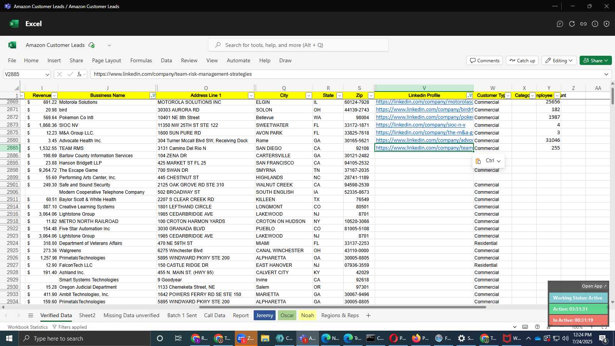Open the Editing mode dropdown
The width and height of the screenshot is (615, 346).
point(558,61)
